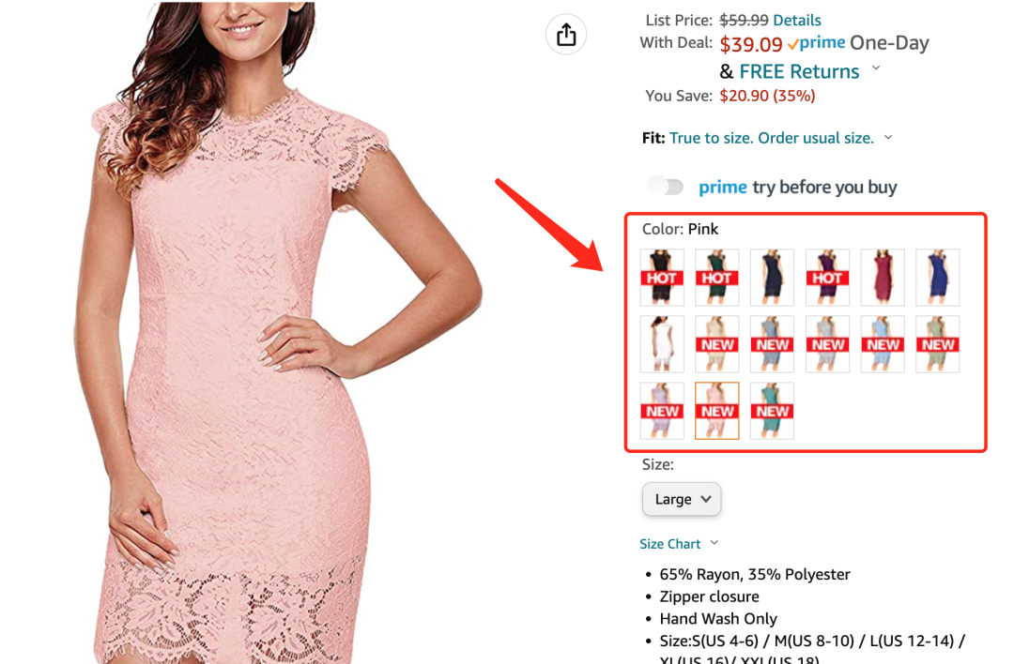This screenshot has height=664, width=1014.
Task: Click the main pink dress product image
Action: tap(278, 333)
